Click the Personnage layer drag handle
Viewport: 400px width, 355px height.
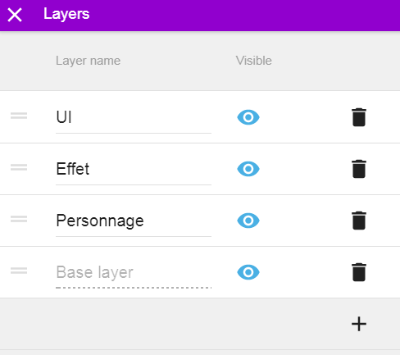coord(19,219)
